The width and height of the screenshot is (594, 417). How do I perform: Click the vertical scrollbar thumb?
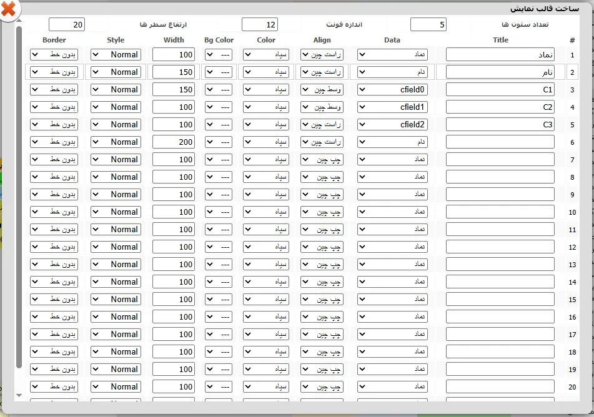tap(19, 197)
